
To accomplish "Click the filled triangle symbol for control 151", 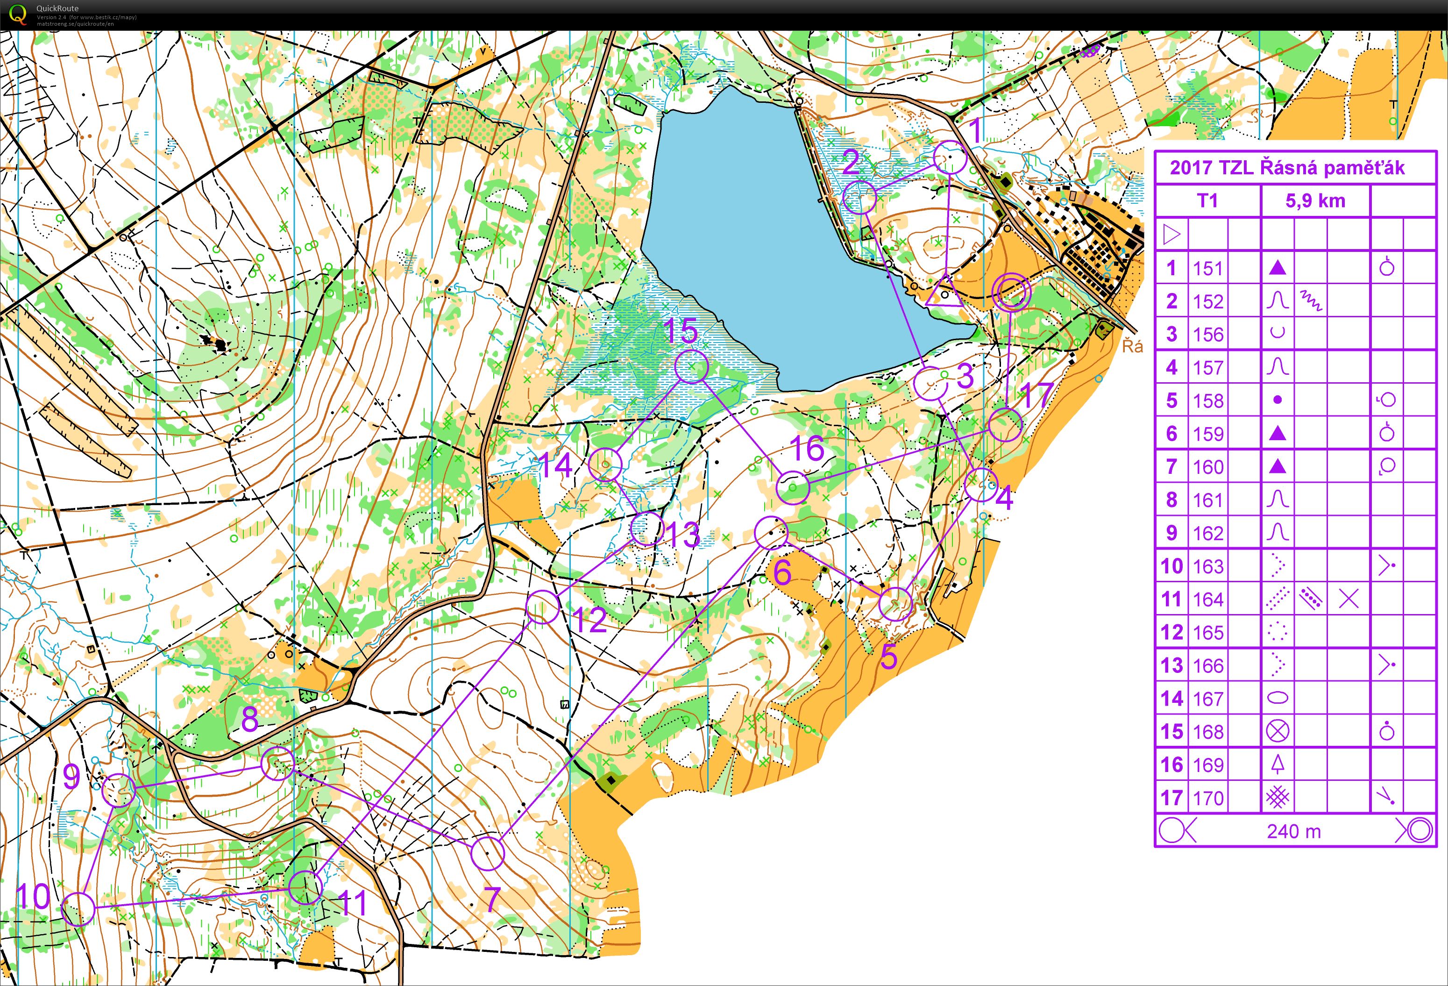I will coord(1278,268).
